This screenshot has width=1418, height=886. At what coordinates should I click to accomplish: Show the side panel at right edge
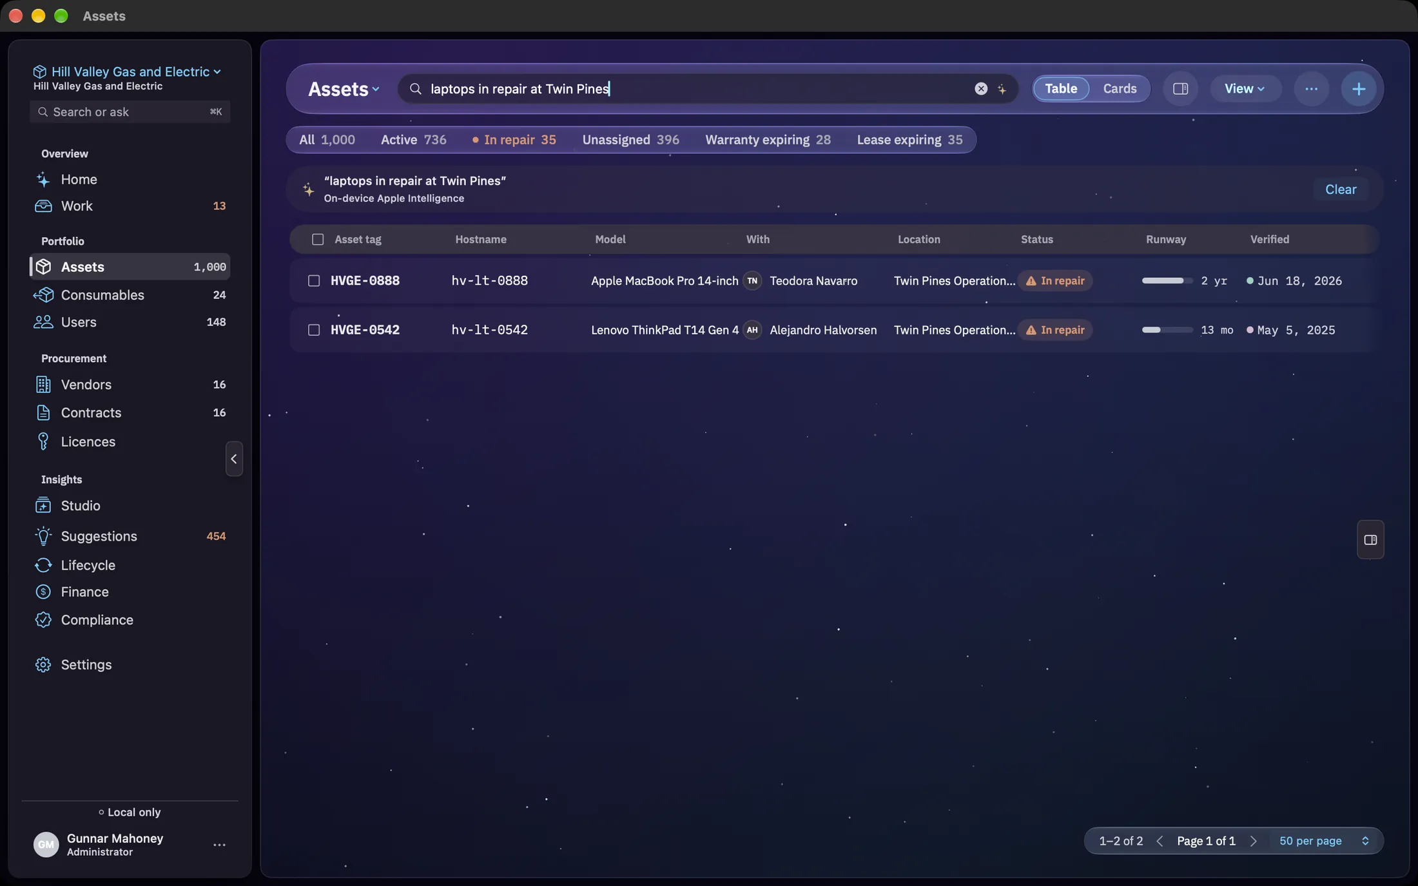coord(1370,539)
